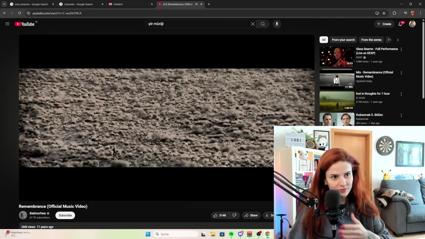This screenshot has width=425, height=239.
Task: Close the Hinfahrt tab
Action: pyautogui.click(x=152, y=4)
